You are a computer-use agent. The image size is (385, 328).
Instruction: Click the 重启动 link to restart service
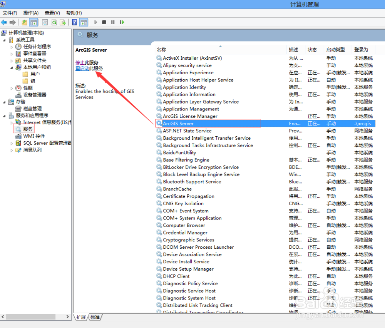[x=82, y=69]
